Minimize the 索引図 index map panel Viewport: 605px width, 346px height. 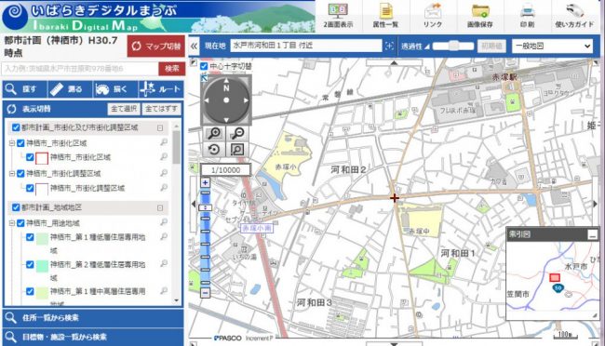[592, 234]
